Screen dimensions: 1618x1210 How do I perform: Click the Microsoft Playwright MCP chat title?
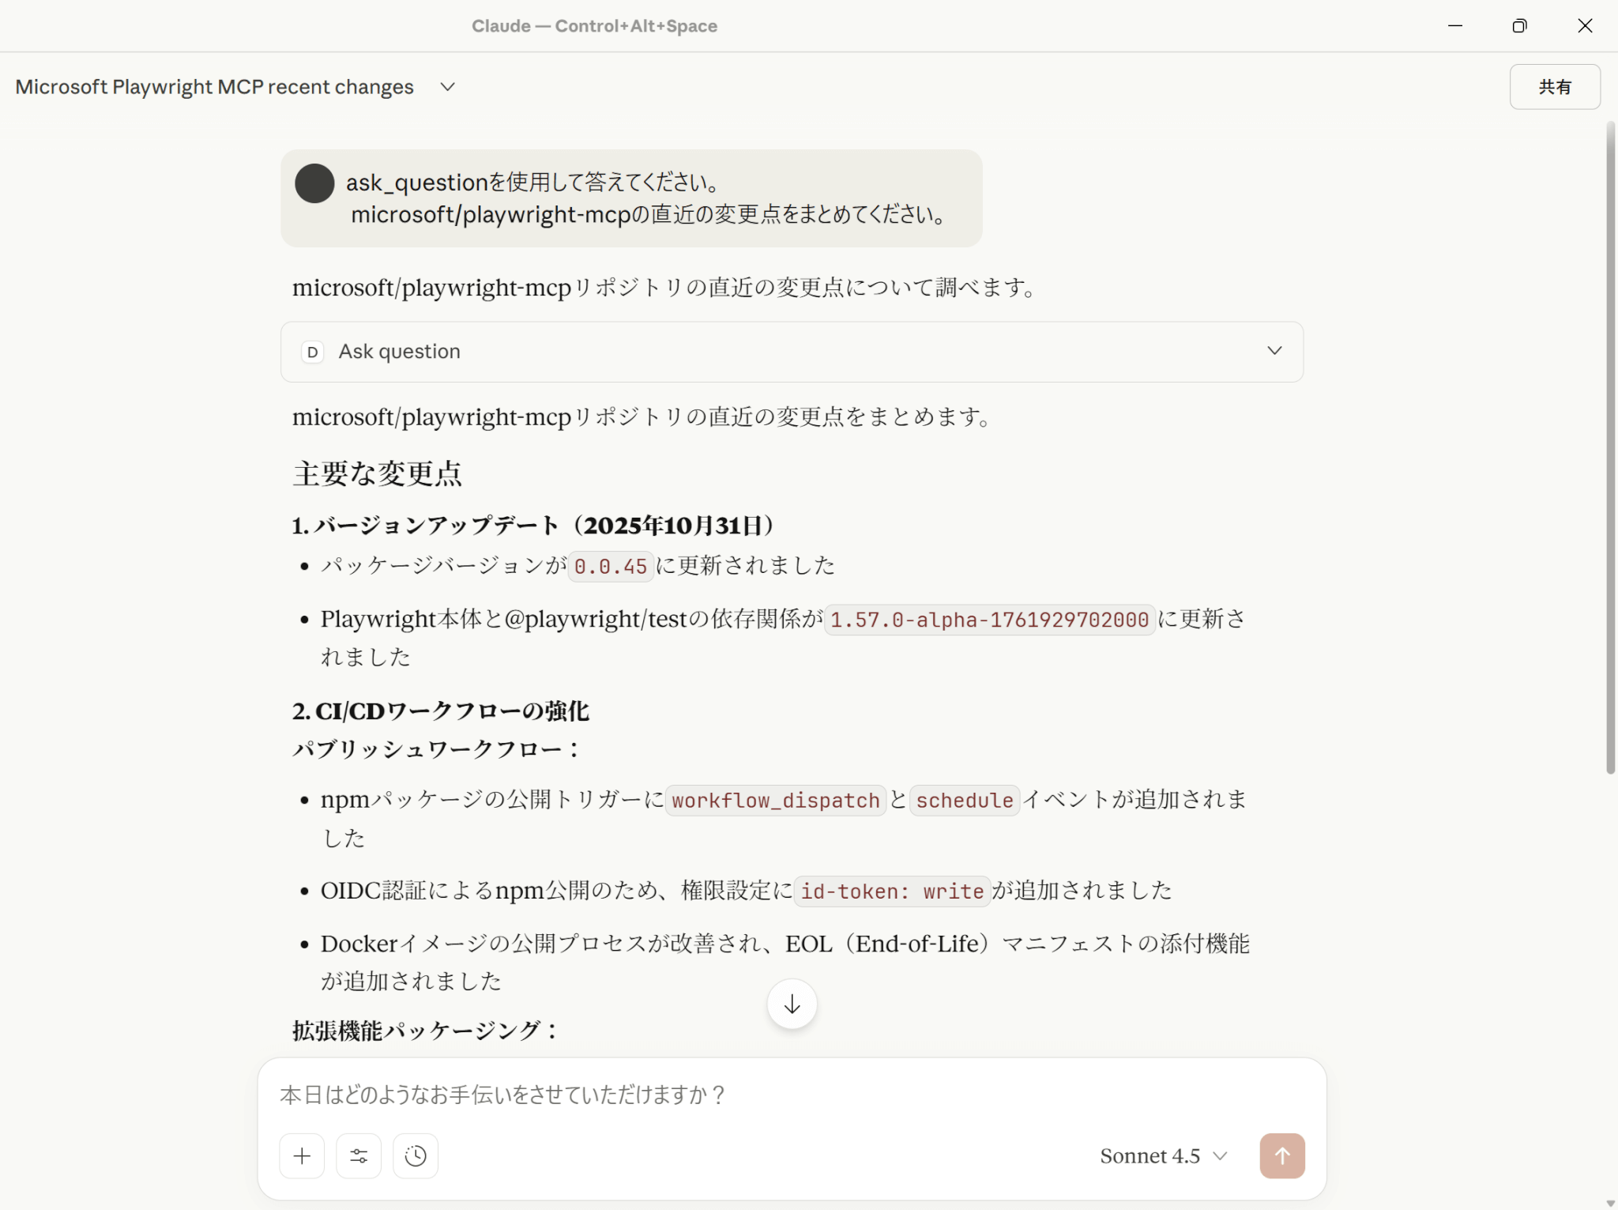pos(215,87)
